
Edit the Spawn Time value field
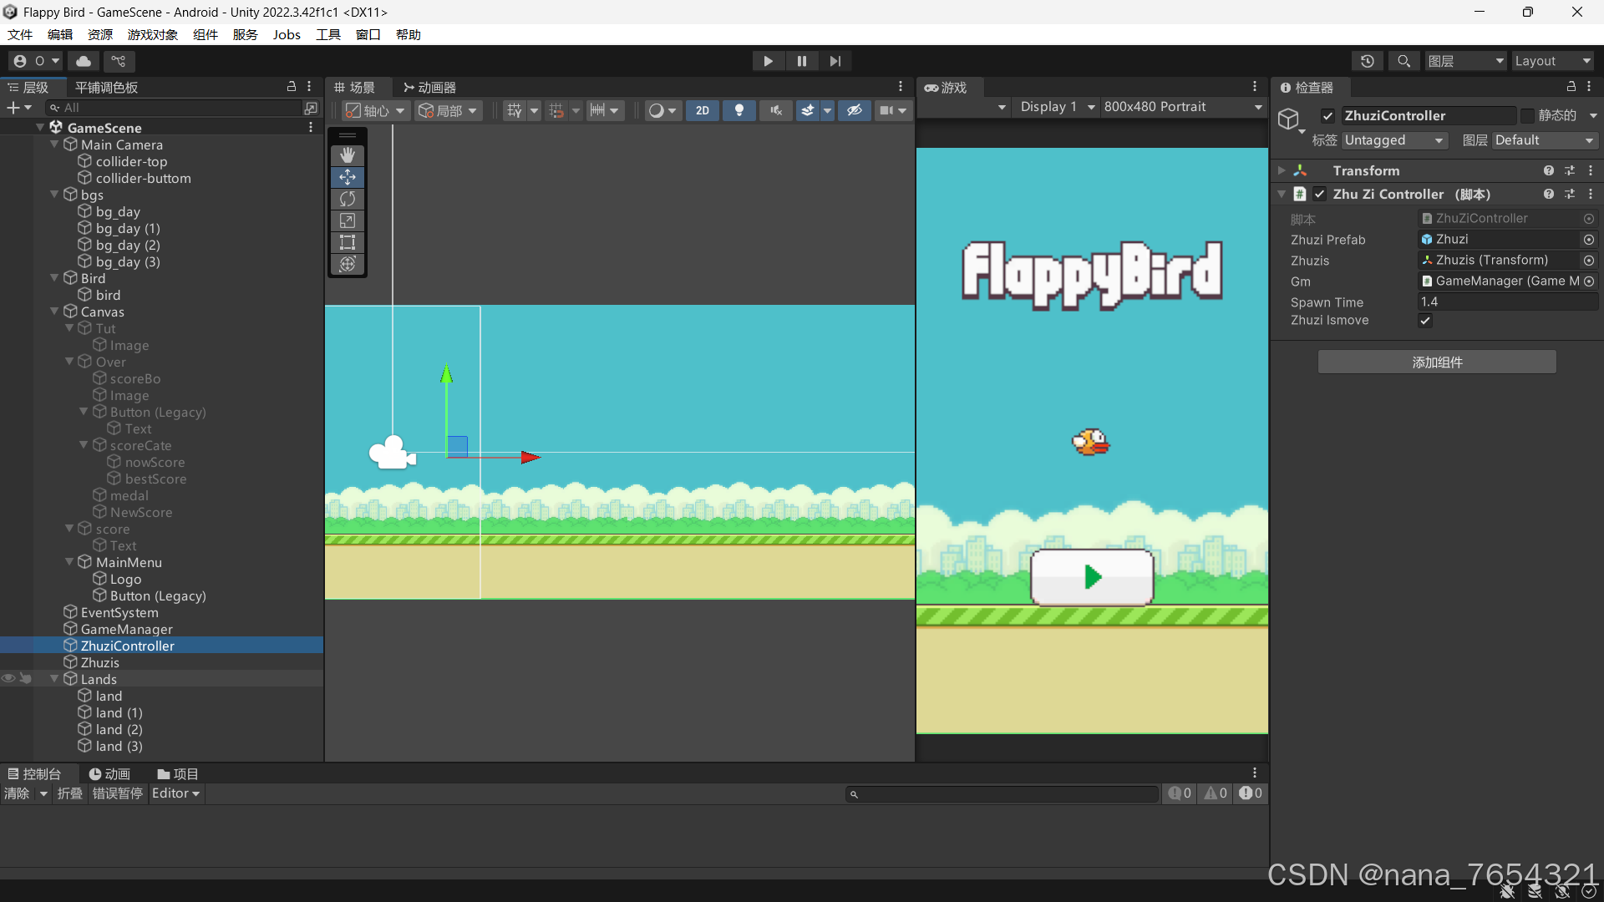point(1508,302)
